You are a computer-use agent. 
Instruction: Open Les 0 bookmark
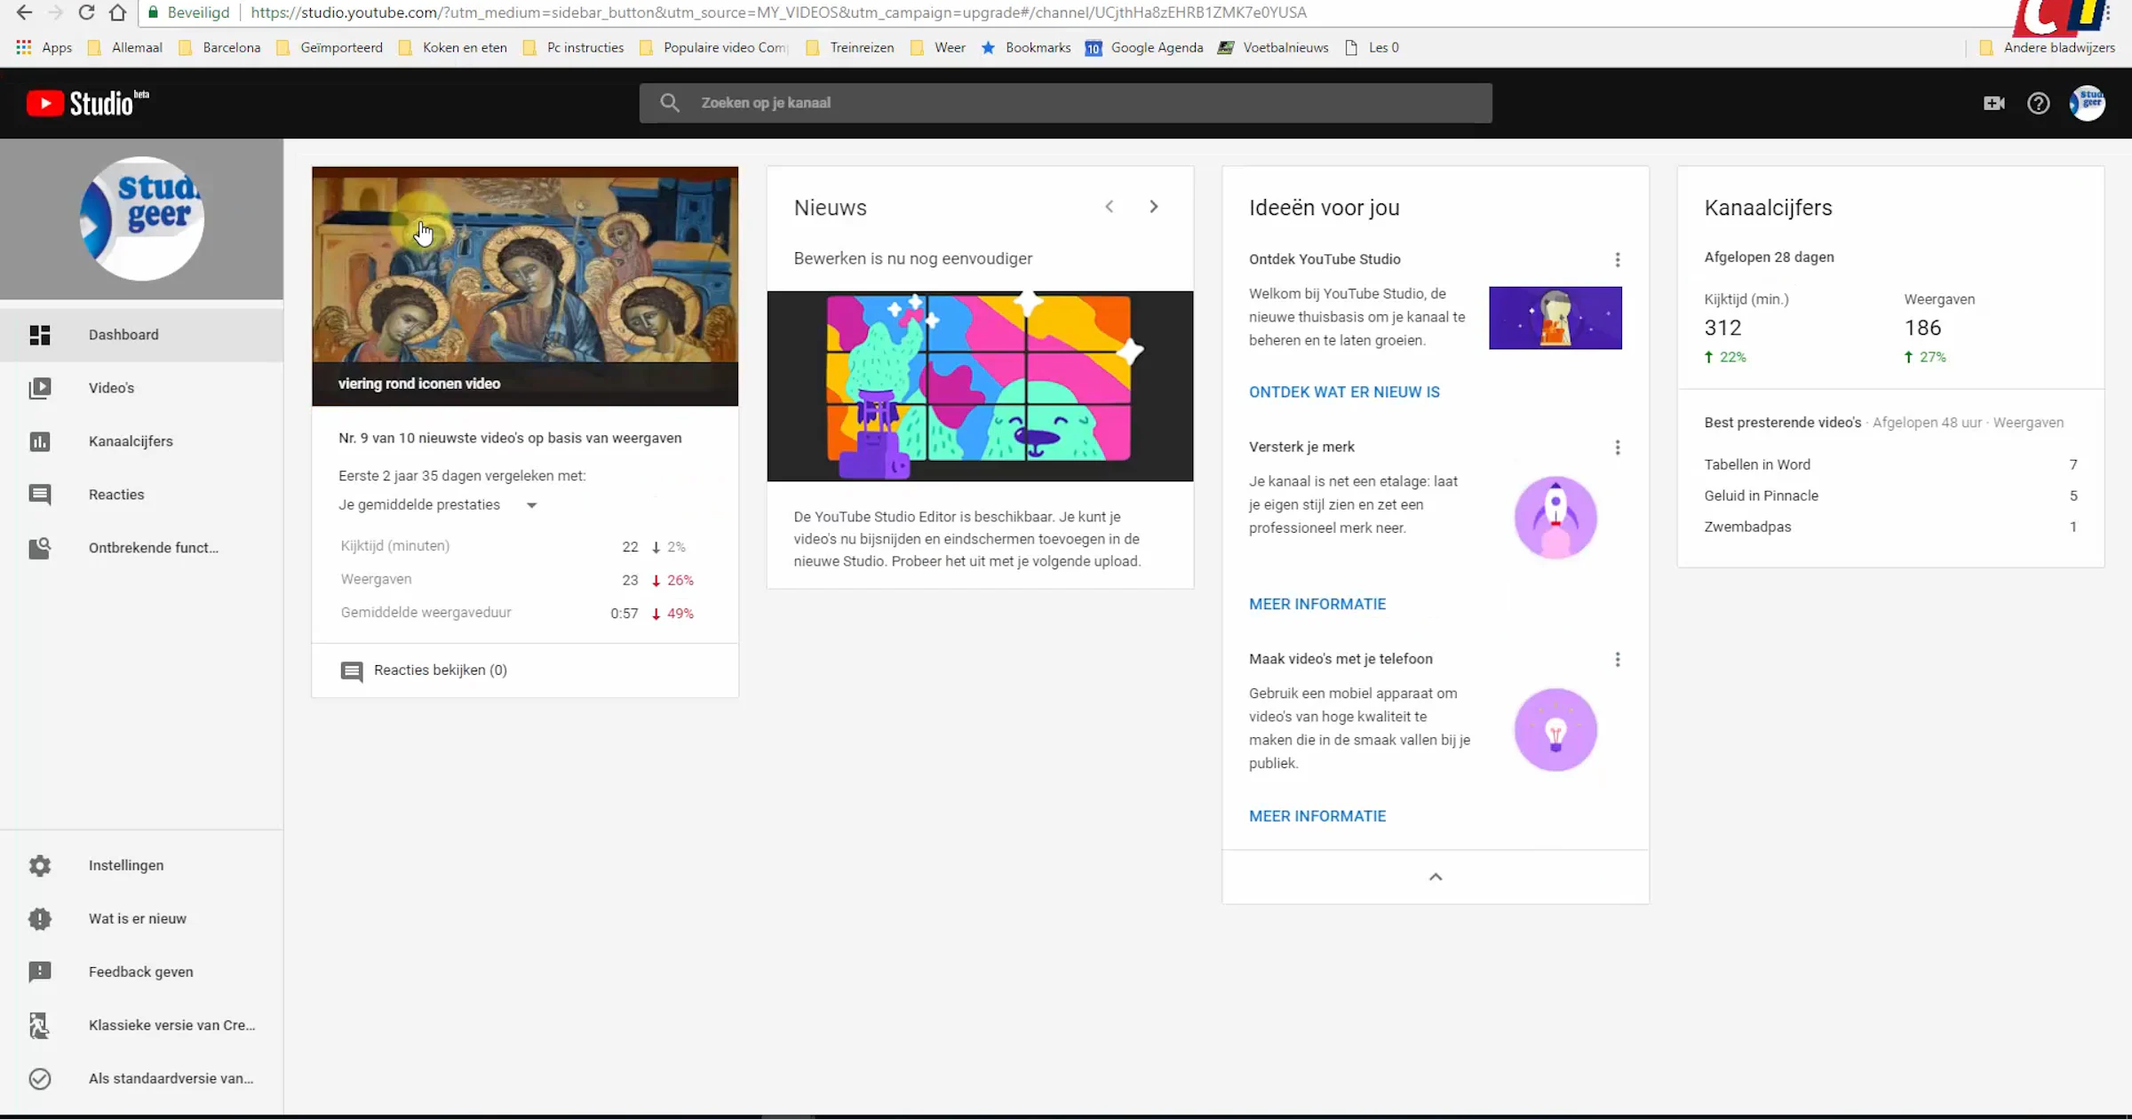click(1372, 47)
